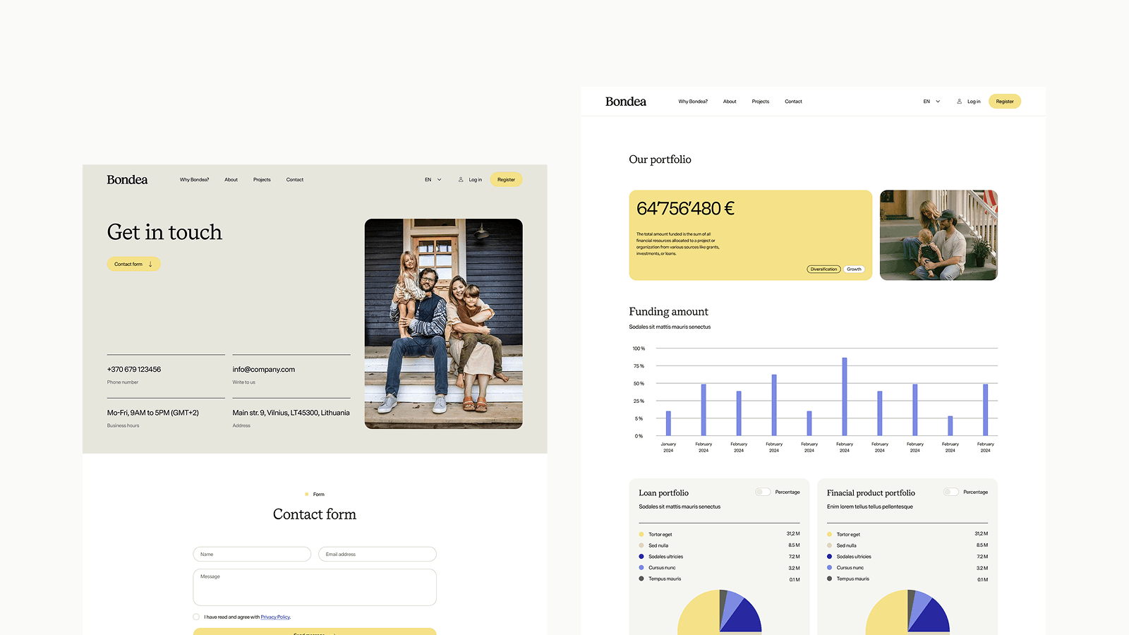Click the Mo-Fri, 9AM to 5PM business hours text
Image resolution: width=1129 pixels, height=635 pixels.
(153, 413)
